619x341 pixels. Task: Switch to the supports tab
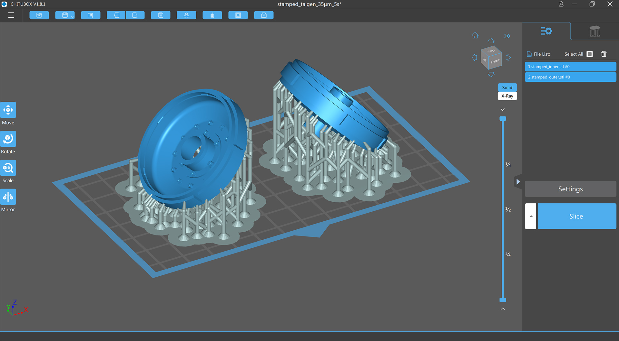tap(594, 31)
